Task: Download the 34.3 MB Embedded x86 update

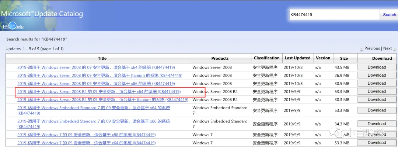Action: click(x=377, y=124)
